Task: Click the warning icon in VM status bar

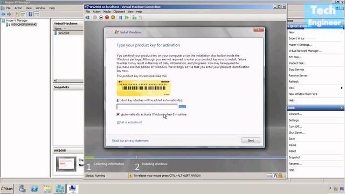Action: pos(130,176)
